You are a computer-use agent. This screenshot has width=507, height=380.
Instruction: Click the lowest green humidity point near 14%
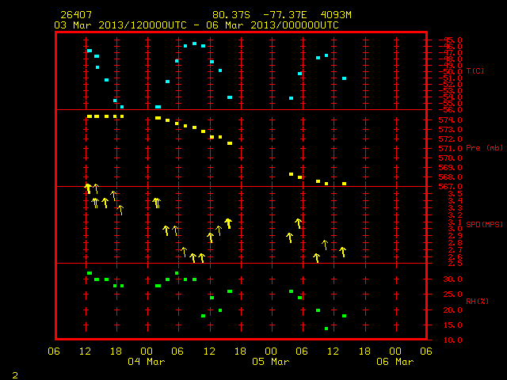click(x=326, y=329)
